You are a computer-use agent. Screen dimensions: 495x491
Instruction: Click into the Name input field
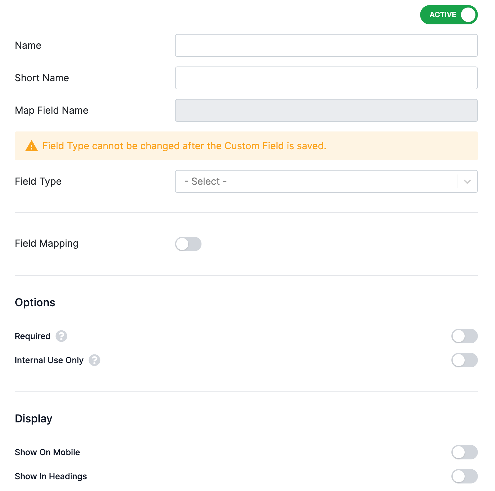click(326, 45)
